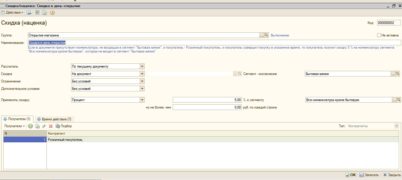This screenshot has height=180, width=402.
Task: Switch to Время действия tab
Action: coord(54,119)
